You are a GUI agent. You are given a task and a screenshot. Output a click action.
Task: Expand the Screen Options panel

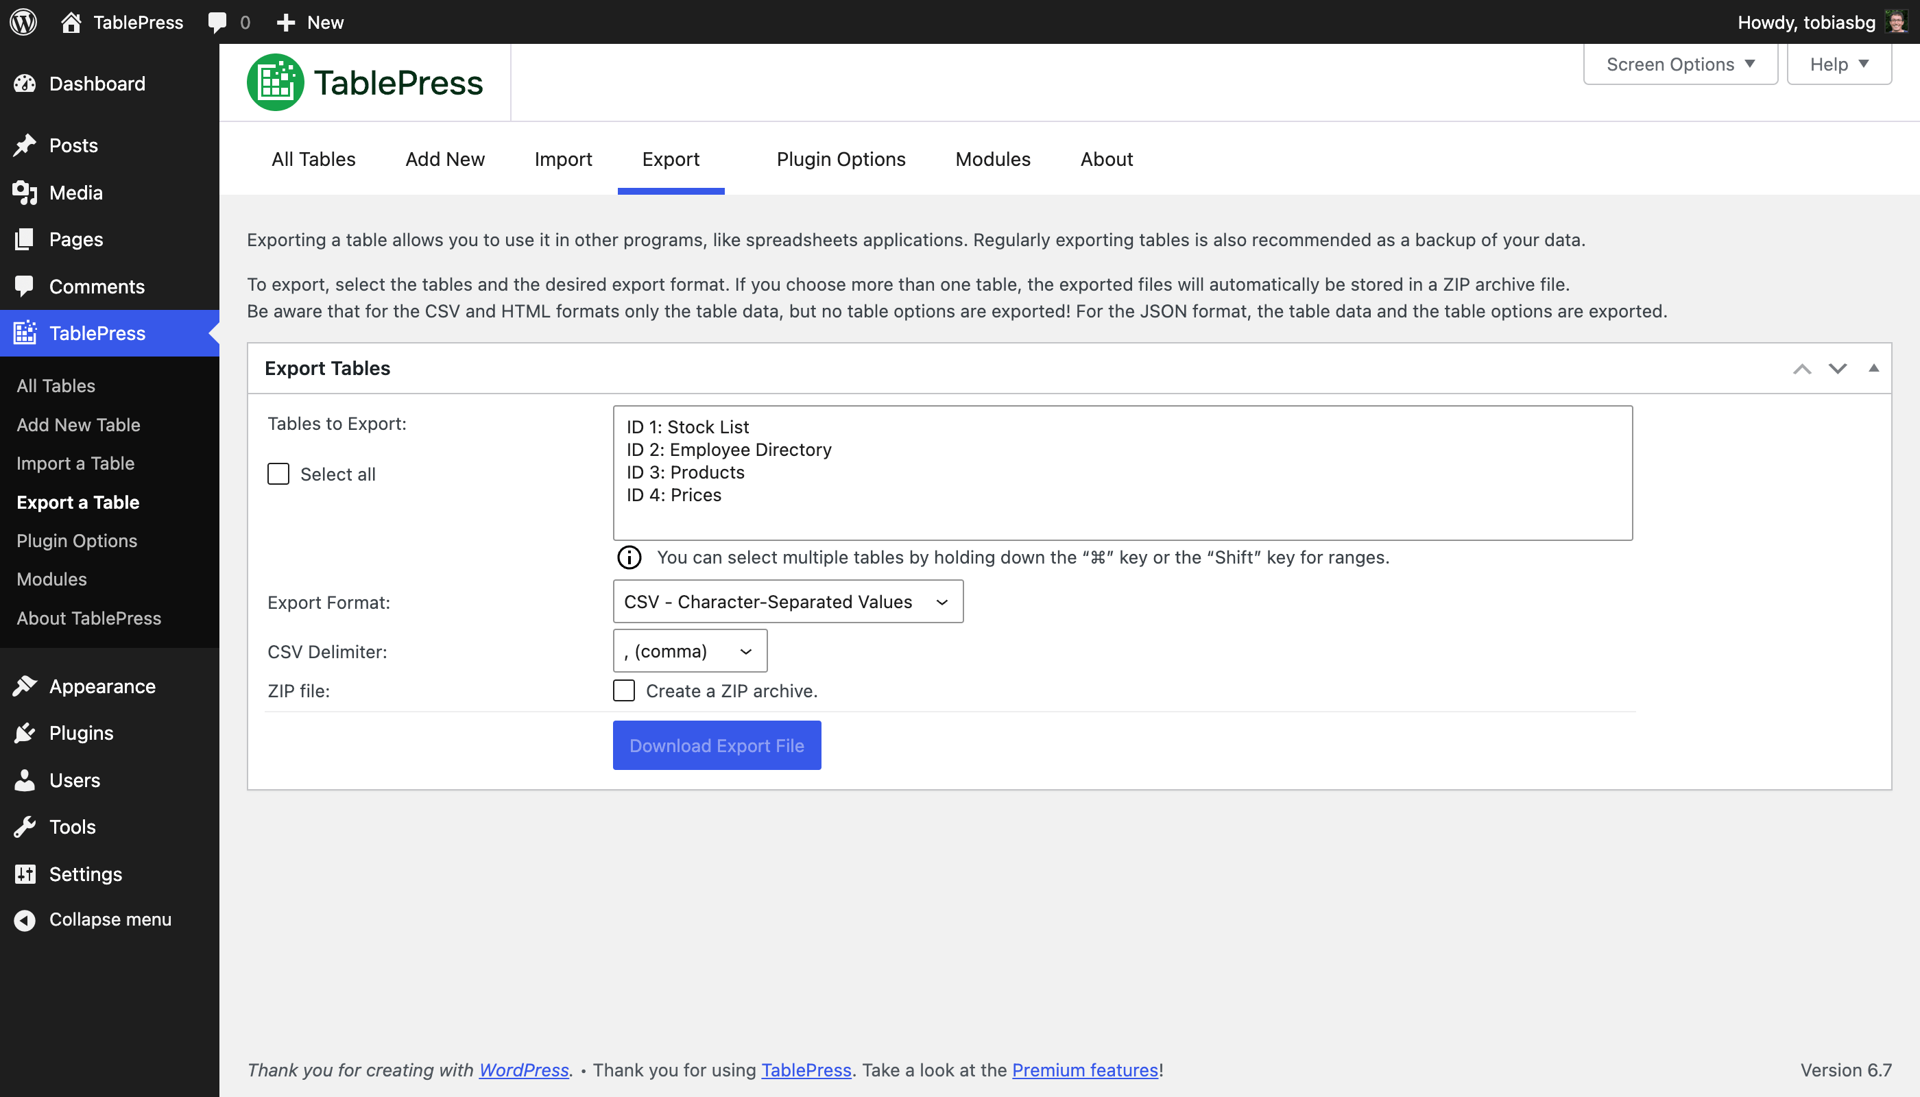[1681, 64]
